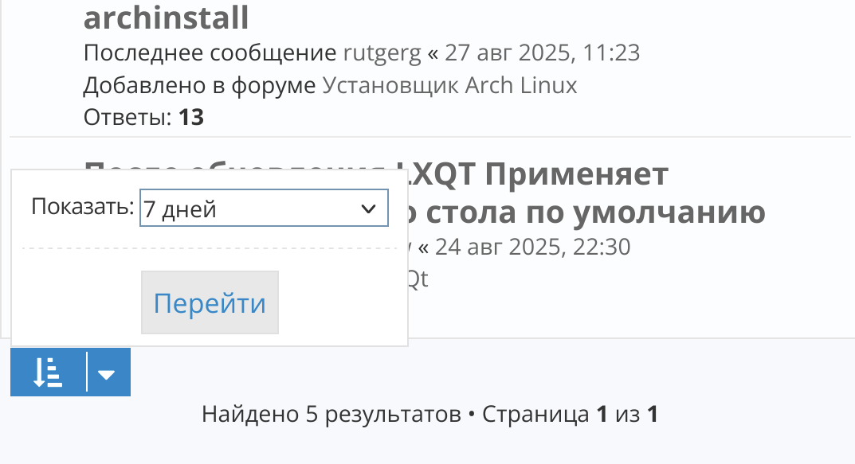Screen dimensions: 855x464
Task: Click the Ответы: label
Action: (x=127, y=118)
